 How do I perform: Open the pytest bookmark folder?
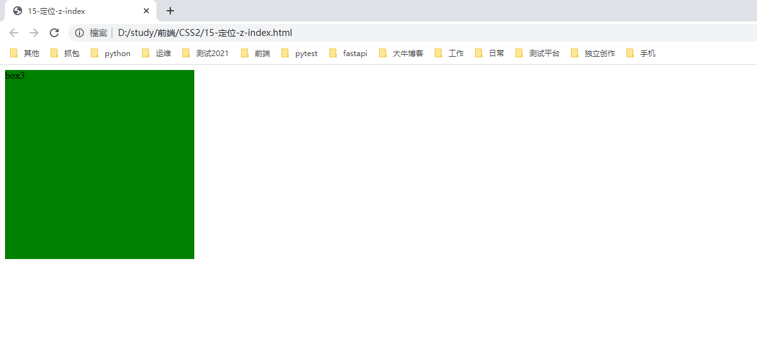tap(300, 54)
